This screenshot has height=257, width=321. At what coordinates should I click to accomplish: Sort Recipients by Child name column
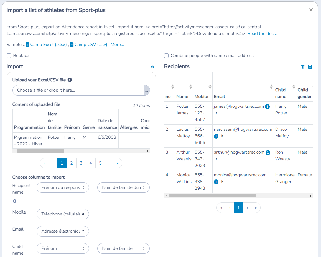tap(294, 87)
